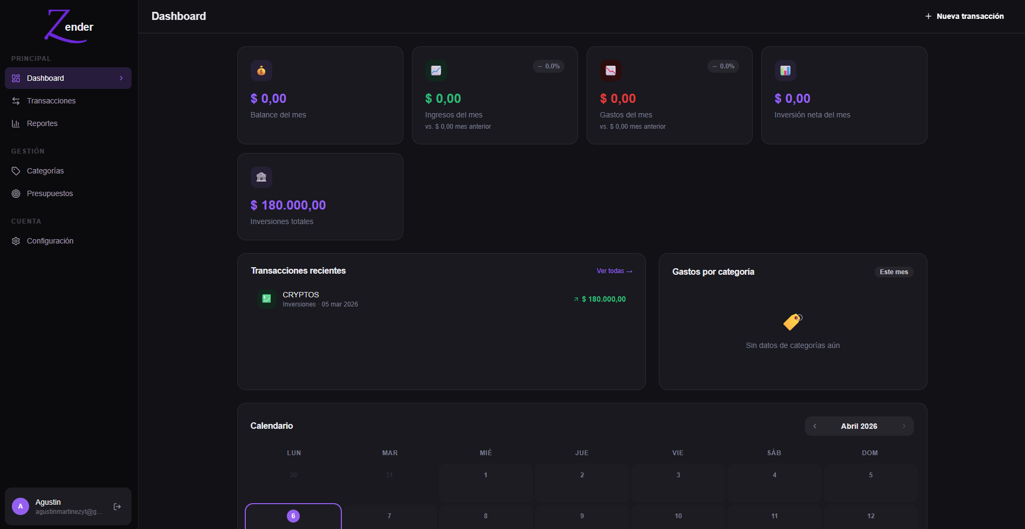Select day 6 highlighted in calendar

[293, 516]
